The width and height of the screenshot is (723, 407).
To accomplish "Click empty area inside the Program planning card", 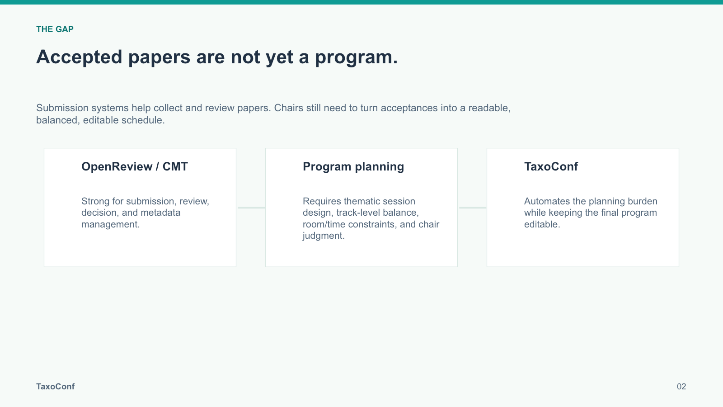I will tap(361, 256).
